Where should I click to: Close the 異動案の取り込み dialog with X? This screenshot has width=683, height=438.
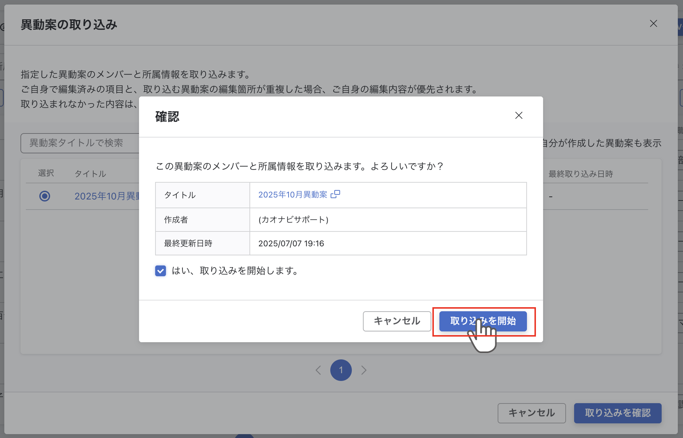click(x=653, y=24)
